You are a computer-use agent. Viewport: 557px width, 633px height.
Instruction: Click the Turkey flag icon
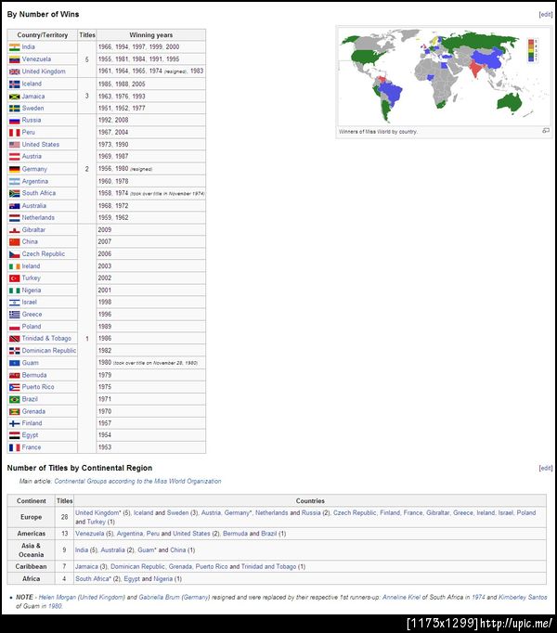[x=15, y=278]
